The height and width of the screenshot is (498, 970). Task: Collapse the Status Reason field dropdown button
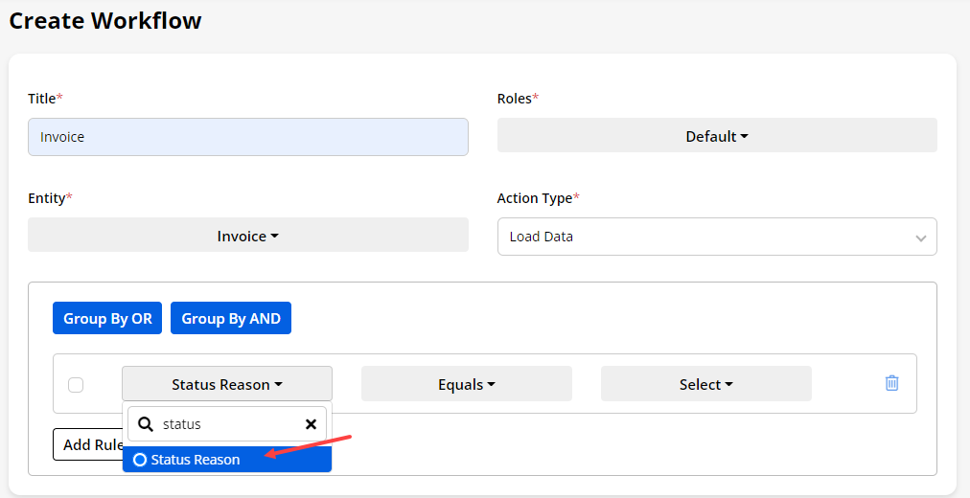pyautogui.click(x=226, y=384)
